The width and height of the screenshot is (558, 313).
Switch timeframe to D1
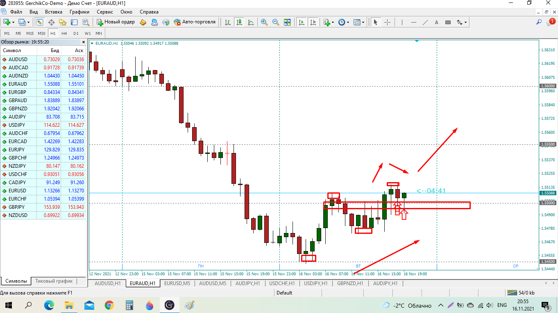click(x=76, y=33)
